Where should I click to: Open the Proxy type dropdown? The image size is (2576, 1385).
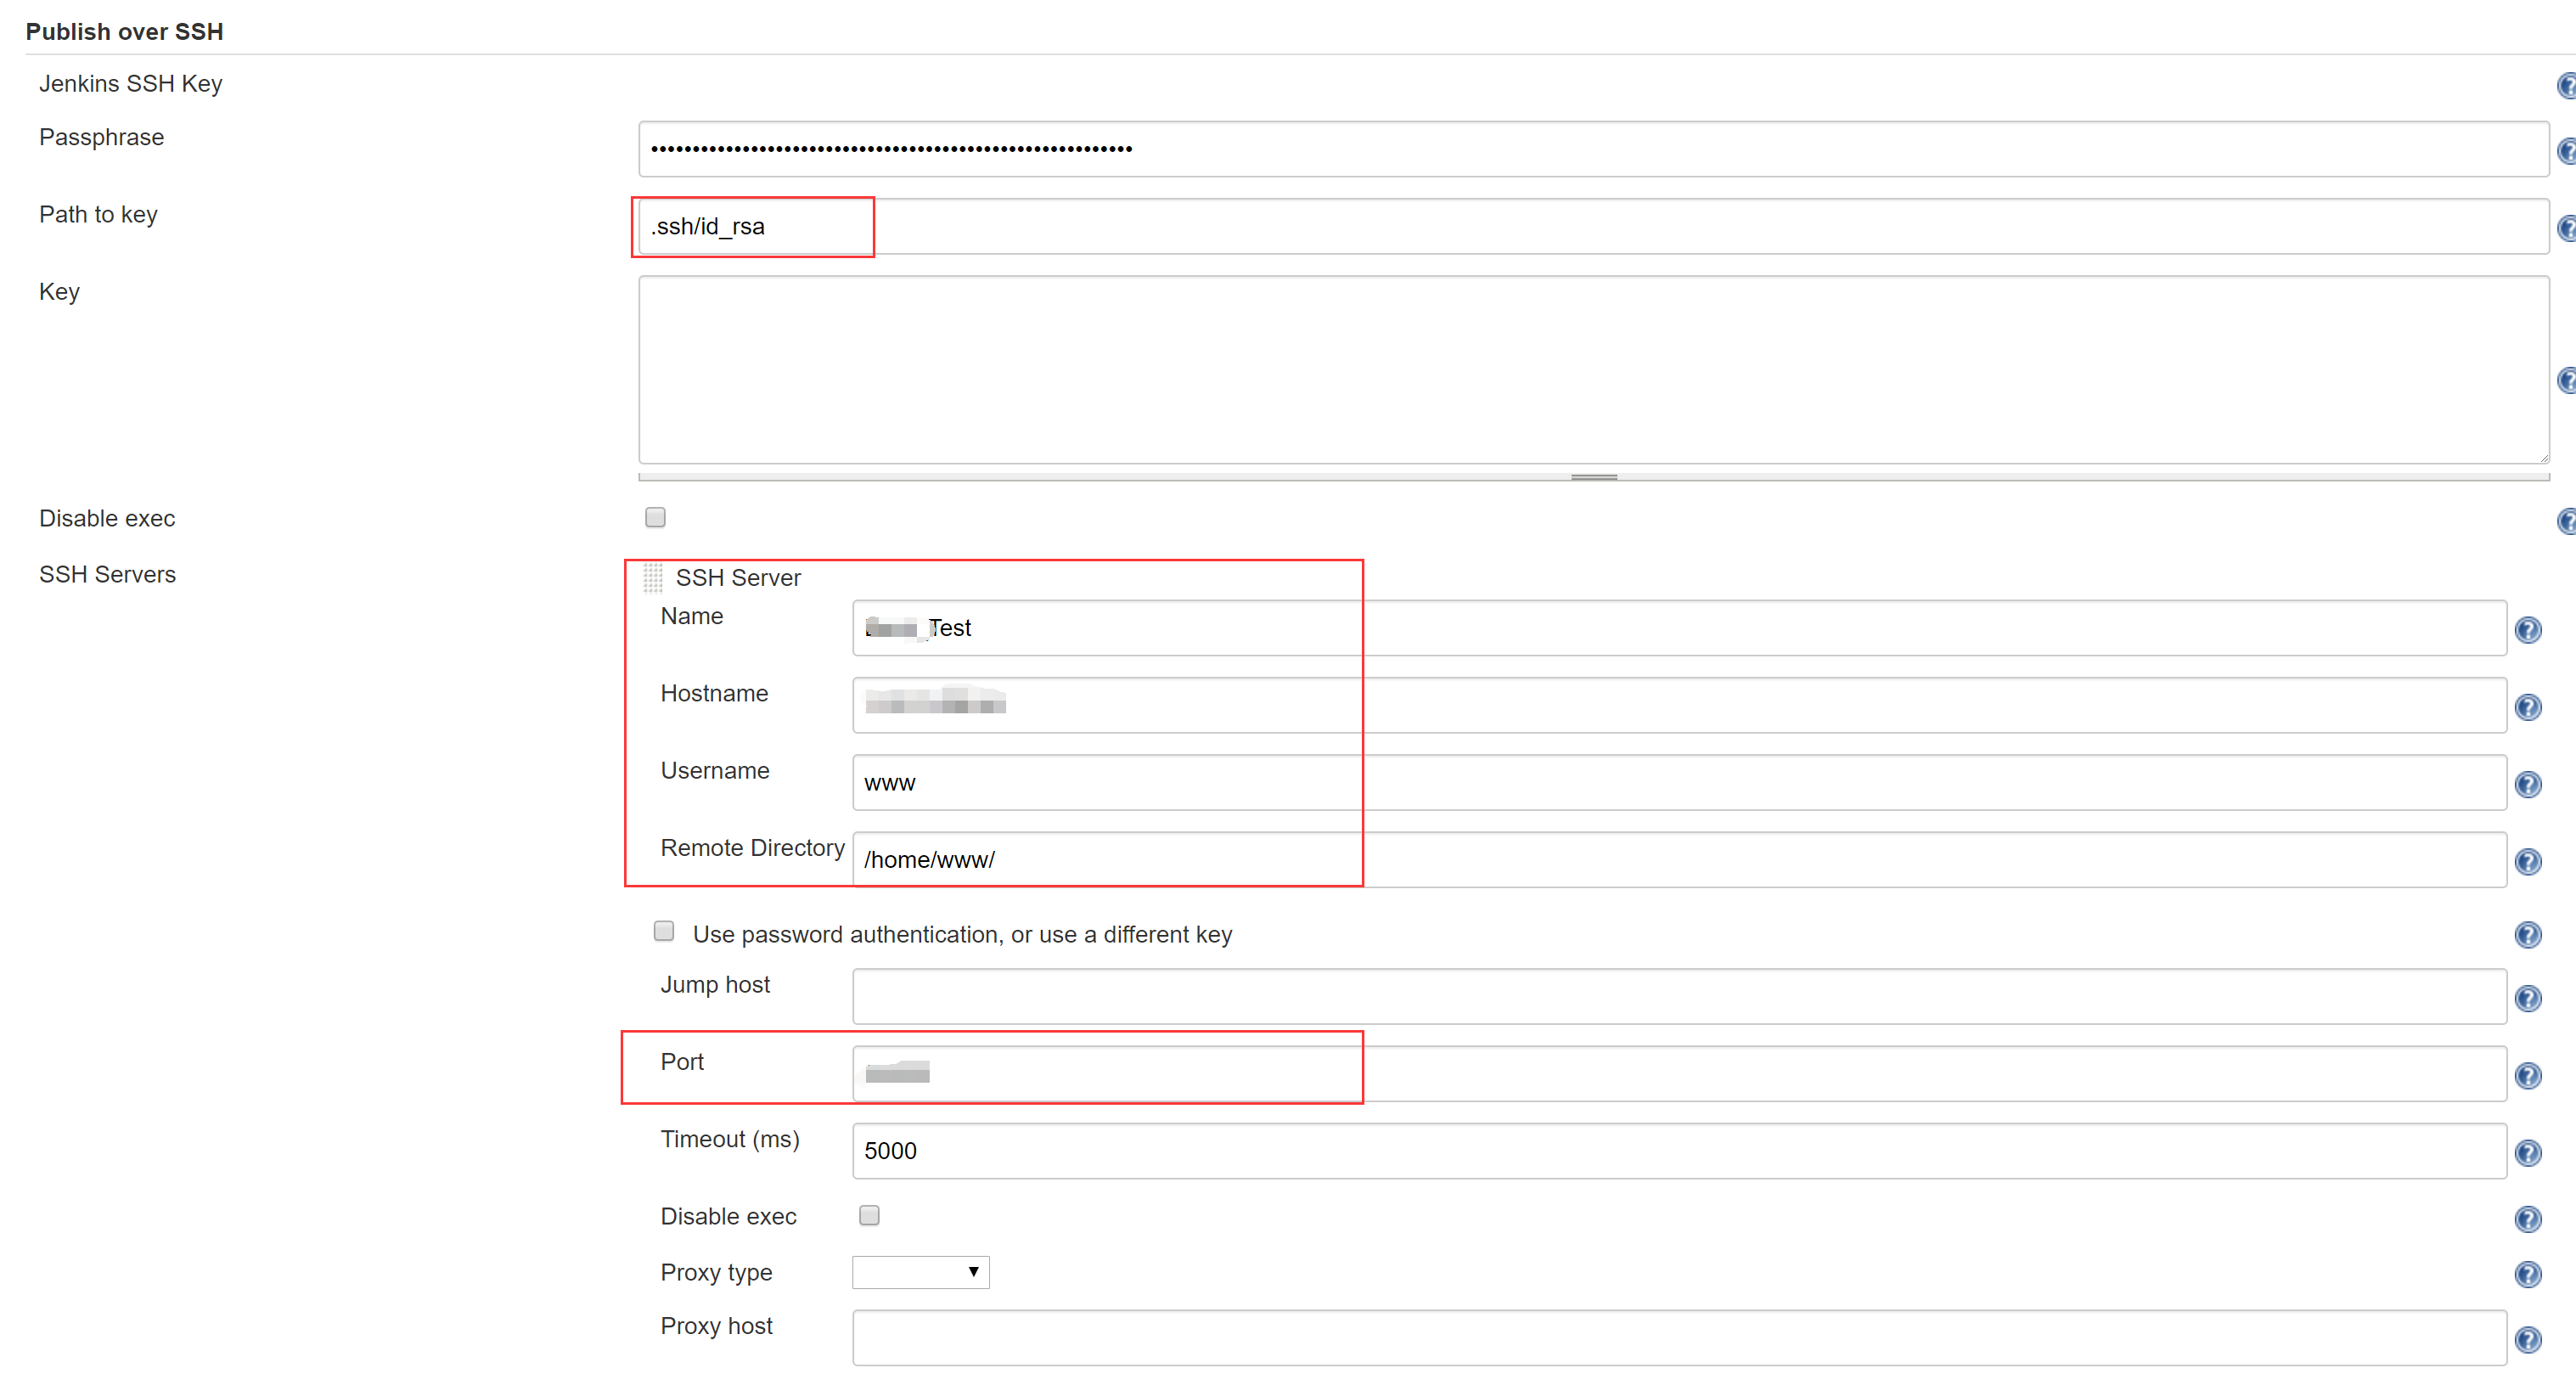click(920, 1272)
